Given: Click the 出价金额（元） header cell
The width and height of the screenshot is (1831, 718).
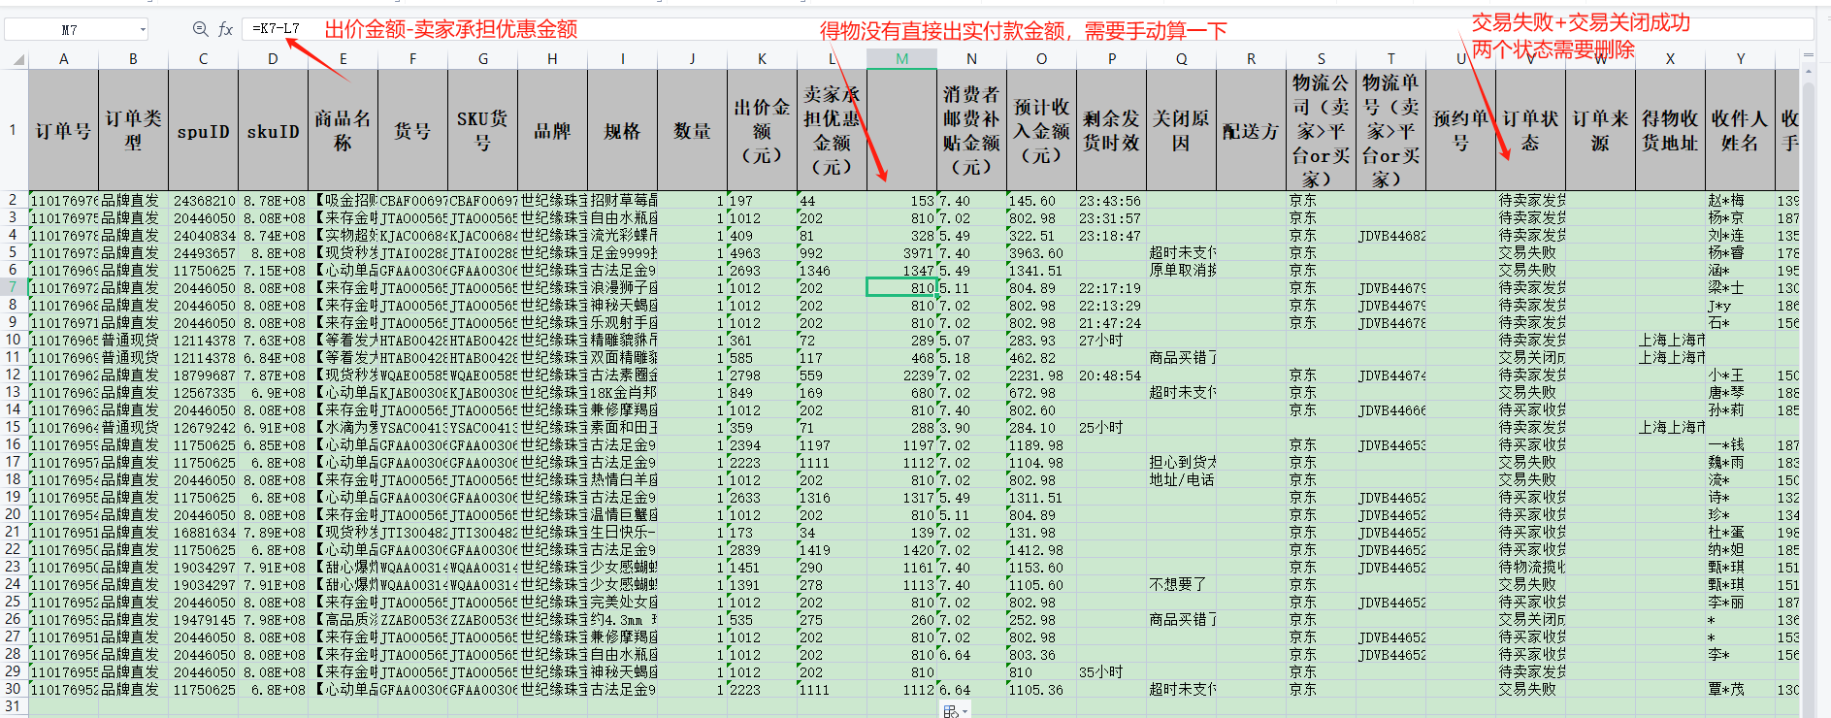Looking at the screenshot, I should [762, 130].
